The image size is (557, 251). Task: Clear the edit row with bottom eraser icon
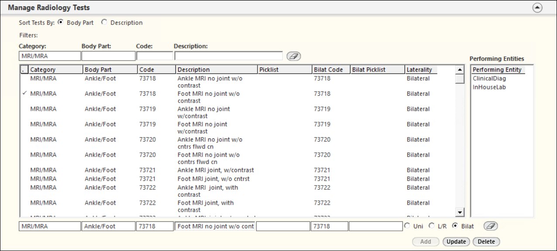[x=491, y=226]
